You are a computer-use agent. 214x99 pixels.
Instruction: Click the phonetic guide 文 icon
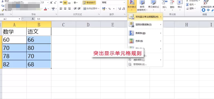(x=53, y=9)
